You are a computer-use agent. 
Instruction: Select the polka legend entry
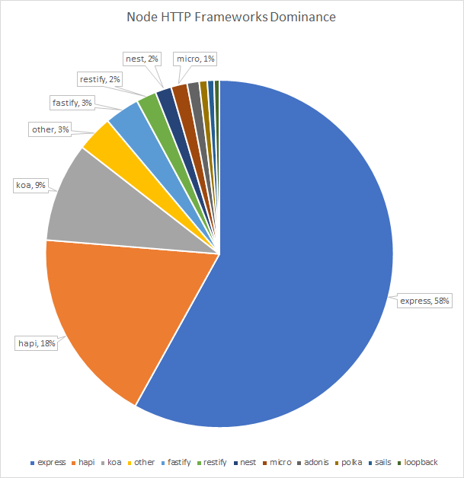click(x=348, y=463)
